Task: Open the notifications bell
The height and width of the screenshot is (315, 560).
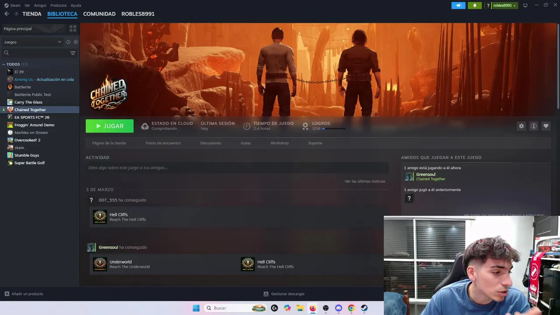Action: pos(474,5)
